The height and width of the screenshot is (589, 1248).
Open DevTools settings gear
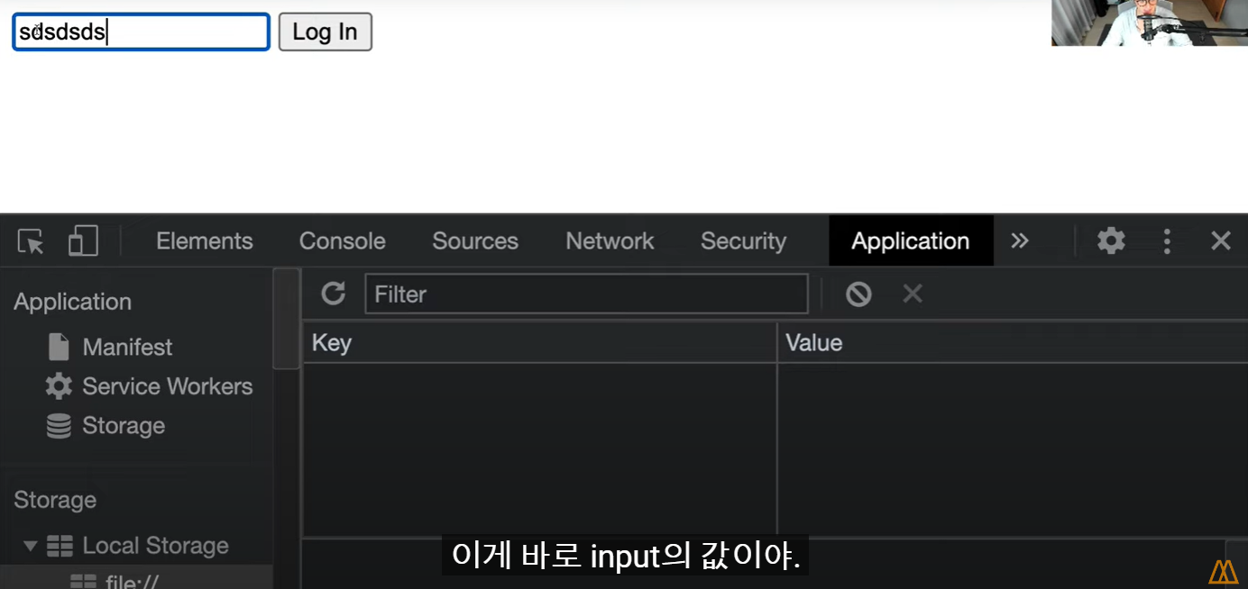pos(1111,240)
